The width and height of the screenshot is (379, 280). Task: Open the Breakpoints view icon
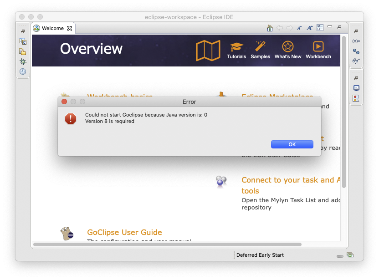[356, 51]
